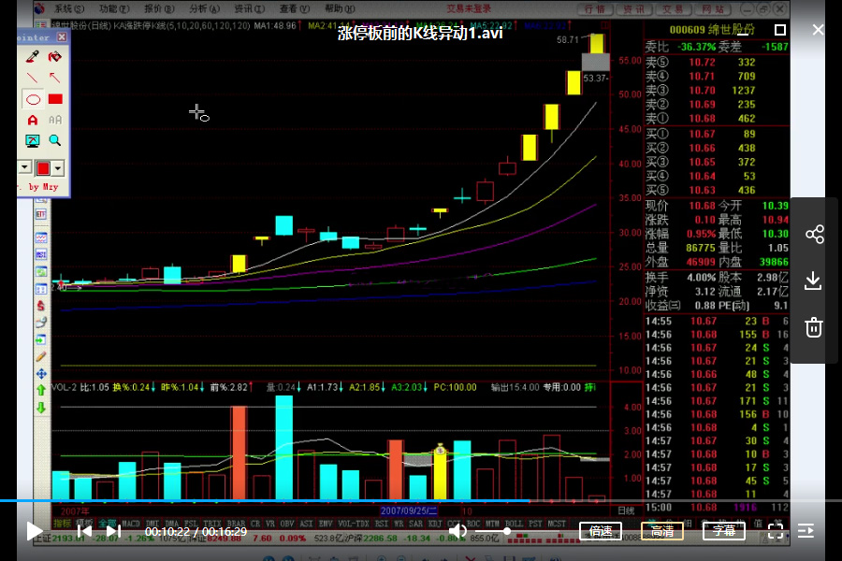
Task: Skip to previous video
Action: click(x=84, y=531)
